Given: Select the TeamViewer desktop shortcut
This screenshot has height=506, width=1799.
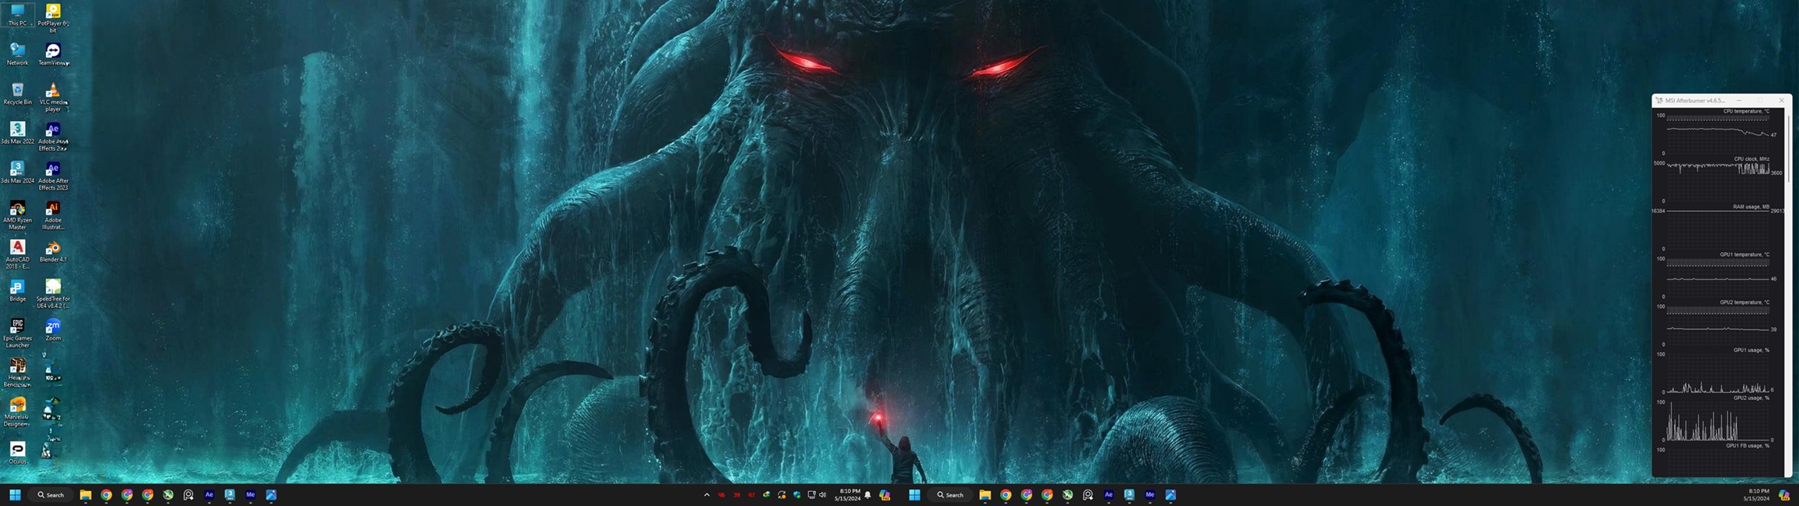Looking at the screenshot, I should click(53, 55).
